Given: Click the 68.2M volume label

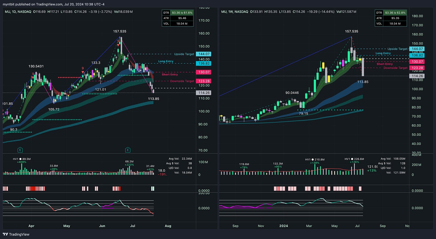Looking at the screenshot, I should (129, 161).
